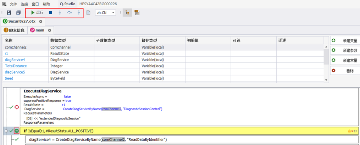Open the zh-CN language dropdown

click(x=106, y=13)
